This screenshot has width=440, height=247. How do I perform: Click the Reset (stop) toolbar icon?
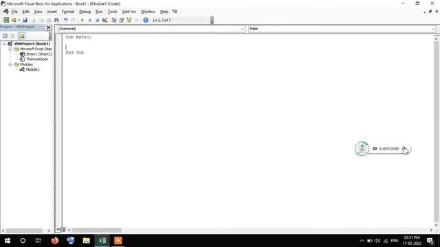point(97,20)
